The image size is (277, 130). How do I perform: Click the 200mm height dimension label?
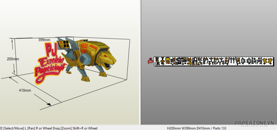pos(13,59)
